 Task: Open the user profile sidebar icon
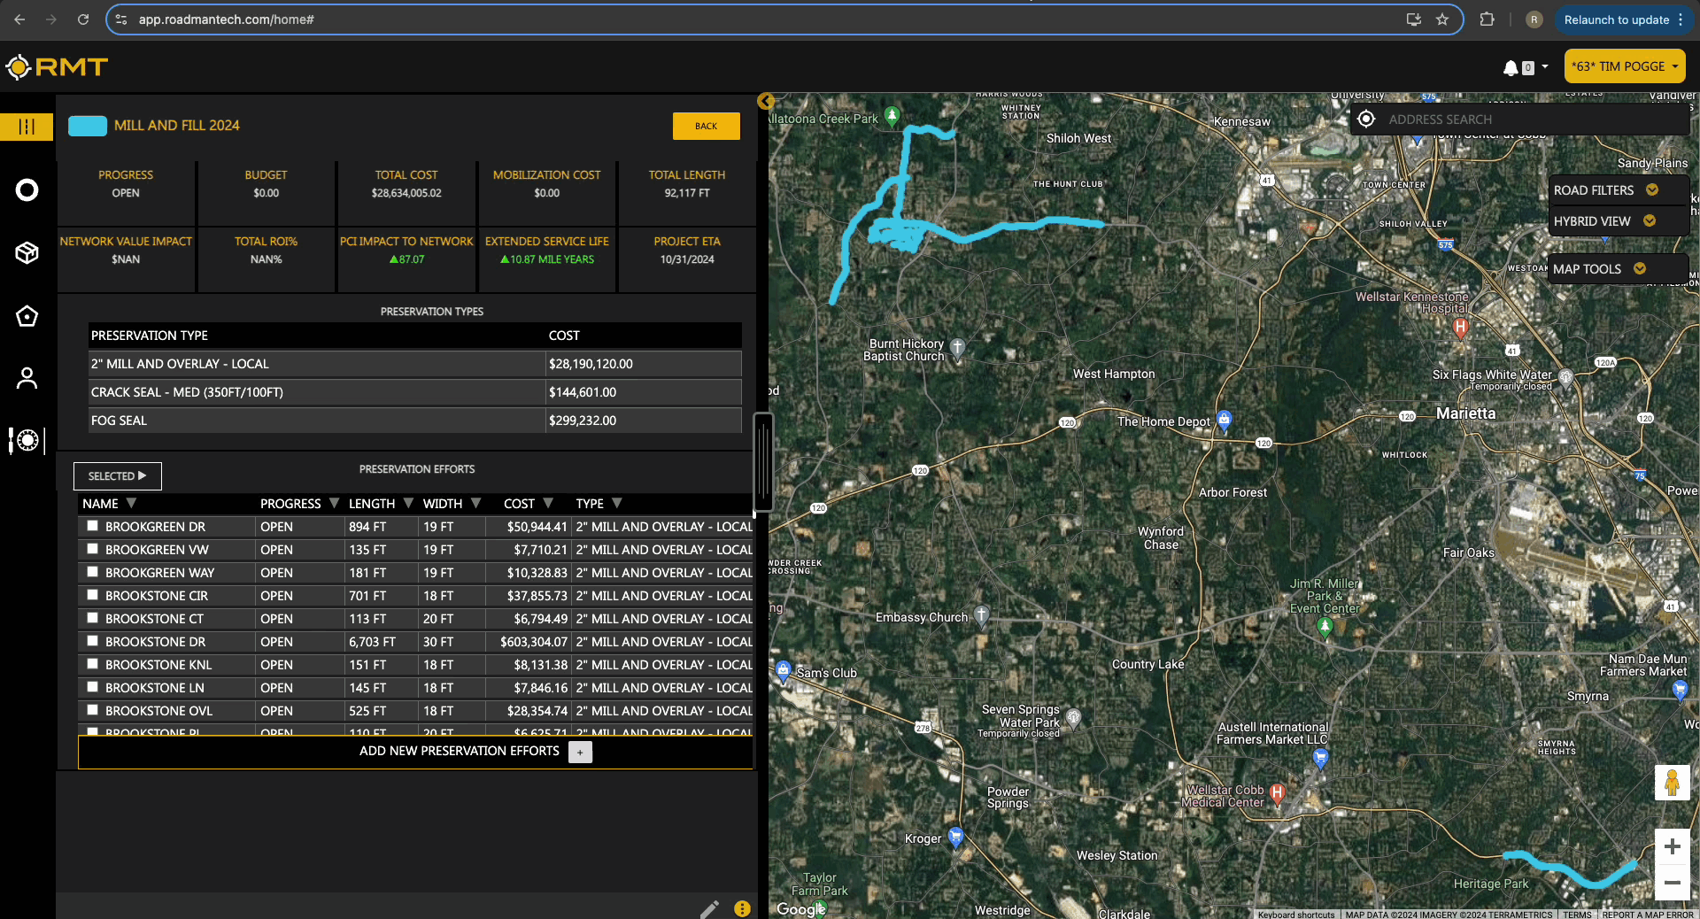(x=27, y=378)
